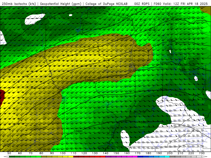
Task: Click the 10320 height contour label
Action: pos(51,17)
